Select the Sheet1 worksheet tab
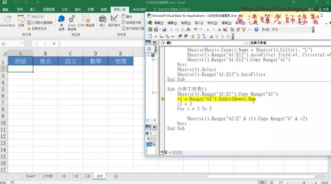The height and width of the screenshot is (184, 331). [31, 176]
